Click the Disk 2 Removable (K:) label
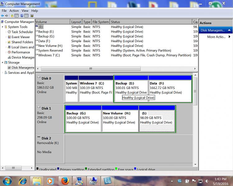Viewport: 233px width, 186px height. 50,148
